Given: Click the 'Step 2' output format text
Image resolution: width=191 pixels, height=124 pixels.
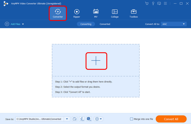Looking at the screenshot, I should 77,87.
